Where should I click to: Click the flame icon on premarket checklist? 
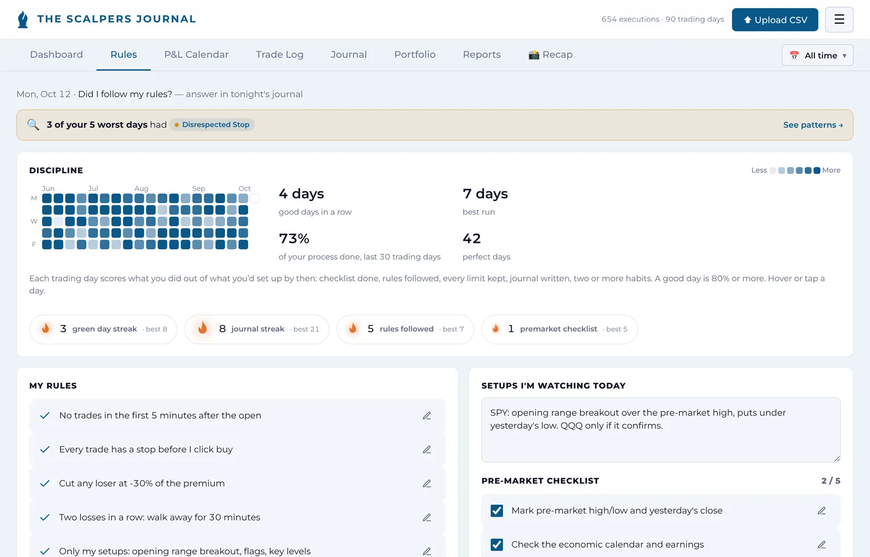(x=495, y=328)
